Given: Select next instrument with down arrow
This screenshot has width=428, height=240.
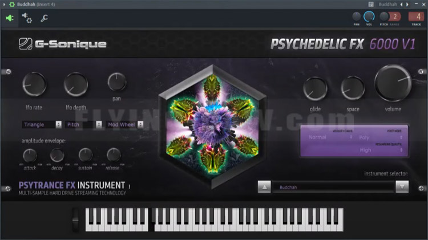Looking at the screenshot, I should (402, 187).
